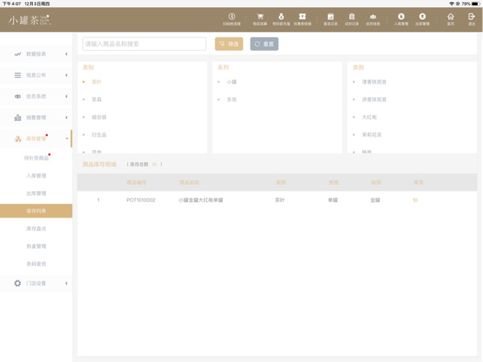Image resolution: width=483 pixels, height=362 pixels.
Task: Open 条码查货 submenu item
Action: click(x=36, y=263)
